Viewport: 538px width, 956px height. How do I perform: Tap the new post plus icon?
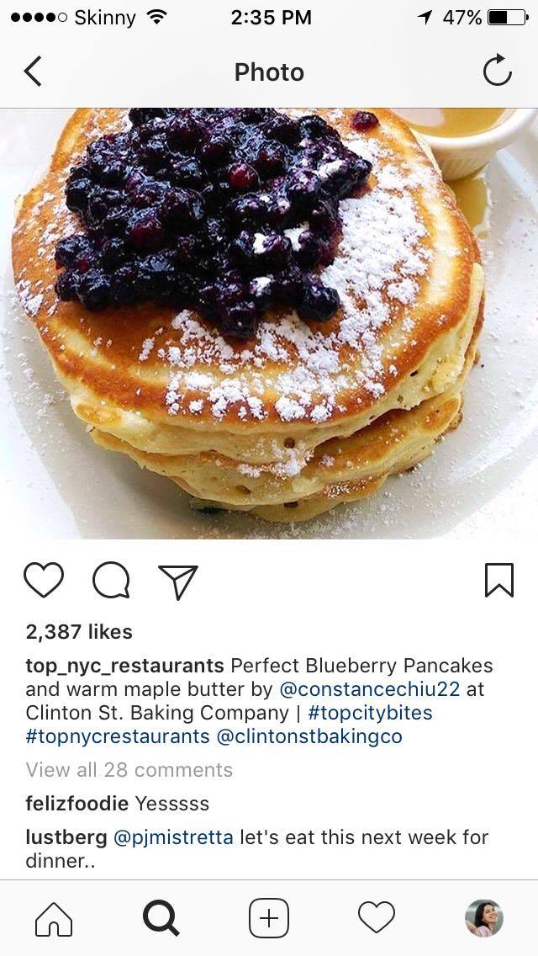coord(269,918)
